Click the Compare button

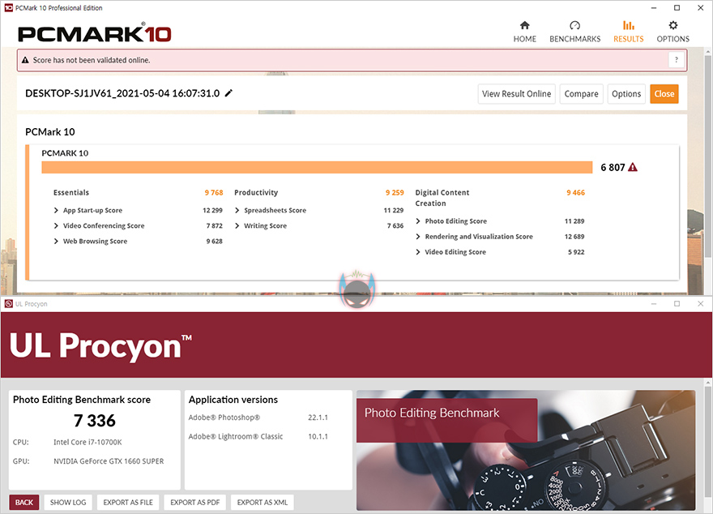581,94
